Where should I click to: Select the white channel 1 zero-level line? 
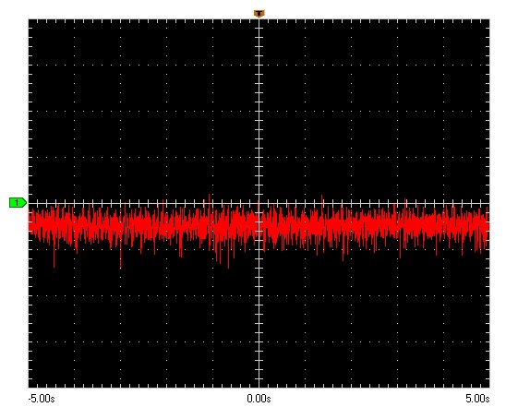pyautogui.click(x=259, y=203)
